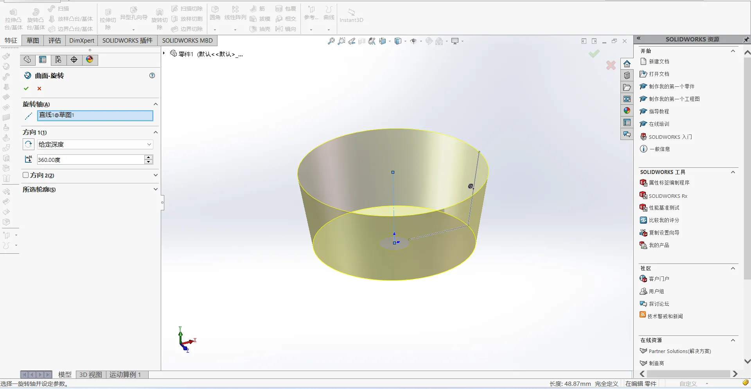Screen dimensions: 751x389
Task: Click the 新建文档 link
Action: point(659,61)
